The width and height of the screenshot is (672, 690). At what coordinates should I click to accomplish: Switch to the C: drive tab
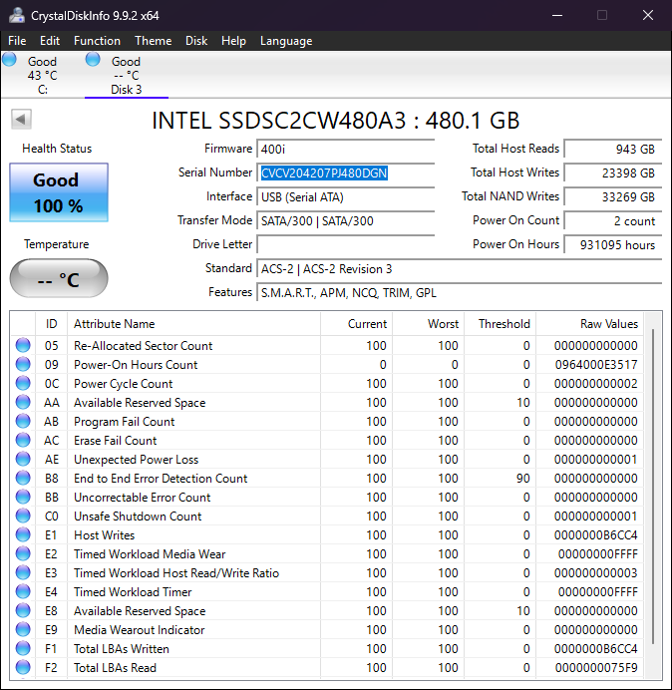pos(42,75)
